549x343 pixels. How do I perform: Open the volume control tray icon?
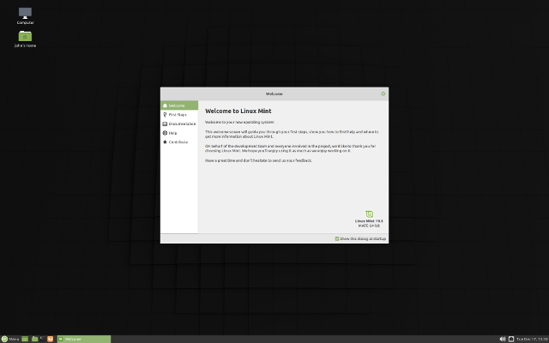click(503, 339)
